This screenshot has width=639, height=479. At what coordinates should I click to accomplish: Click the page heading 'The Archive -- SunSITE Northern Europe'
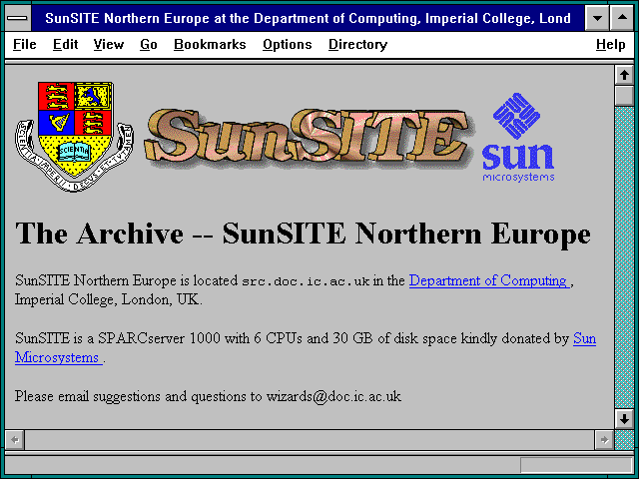point(303,234)
